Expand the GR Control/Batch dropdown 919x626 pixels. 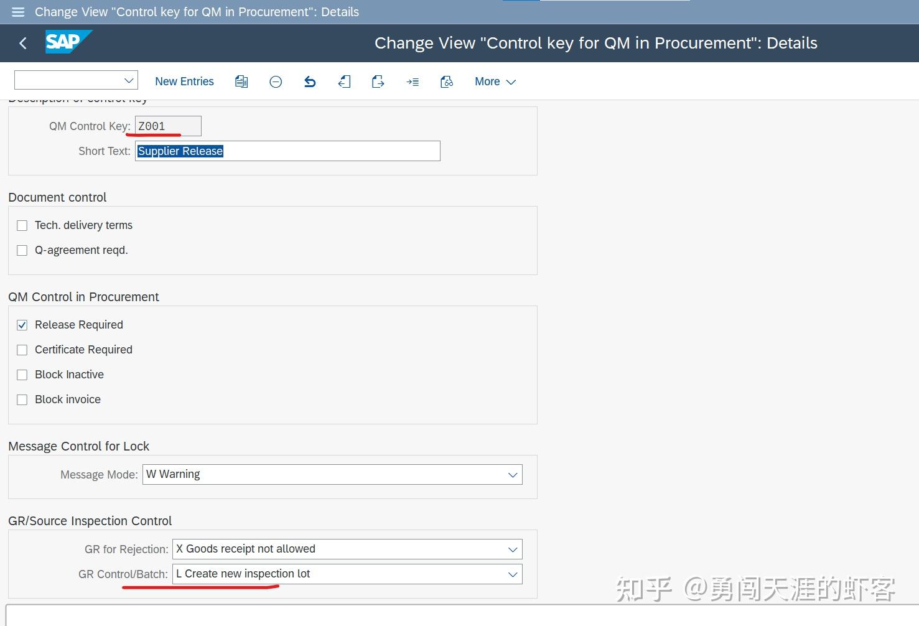(512, 574)
